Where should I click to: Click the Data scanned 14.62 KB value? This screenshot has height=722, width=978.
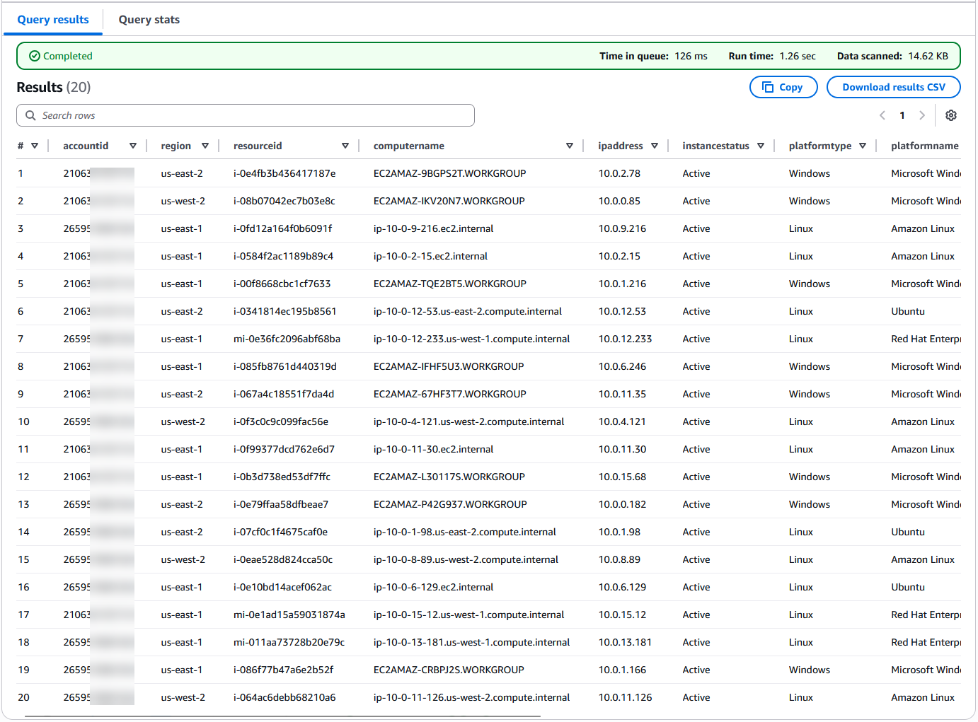(x=928, y=56)
